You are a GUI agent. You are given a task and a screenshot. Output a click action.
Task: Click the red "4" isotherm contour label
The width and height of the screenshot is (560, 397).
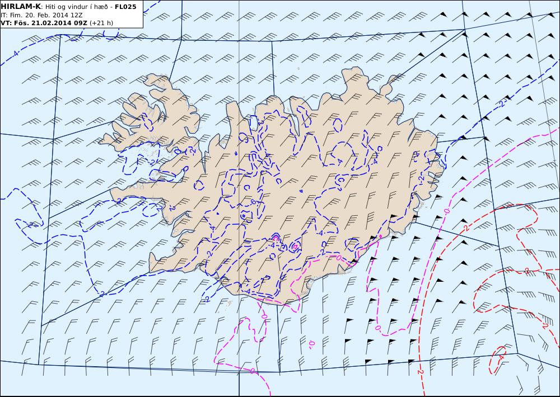pyautogui.click(x=501, y=357)
